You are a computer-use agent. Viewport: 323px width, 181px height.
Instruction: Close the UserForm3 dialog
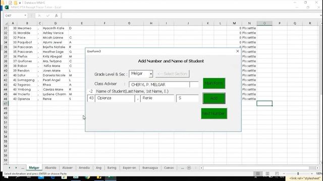tap(238, 51)
